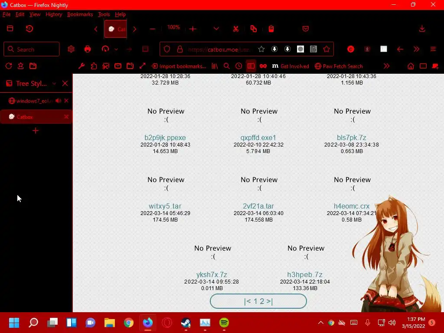The height and width of the screenshot is (333, 444).
Task: Click Import bookmarks... button
Action: tap(179, 66)
